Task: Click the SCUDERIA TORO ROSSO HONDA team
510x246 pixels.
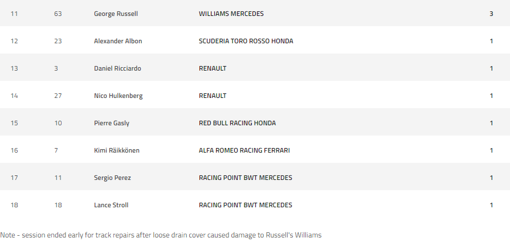Action: click(246, 41)
